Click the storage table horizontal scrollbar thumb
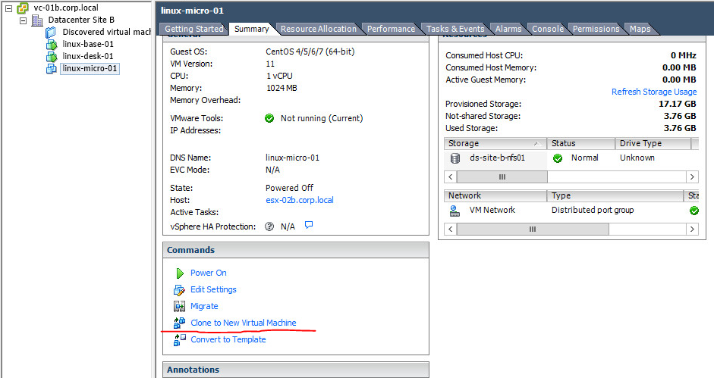The image size is (714, 378). pyautogui.click(x=502, y=177)
